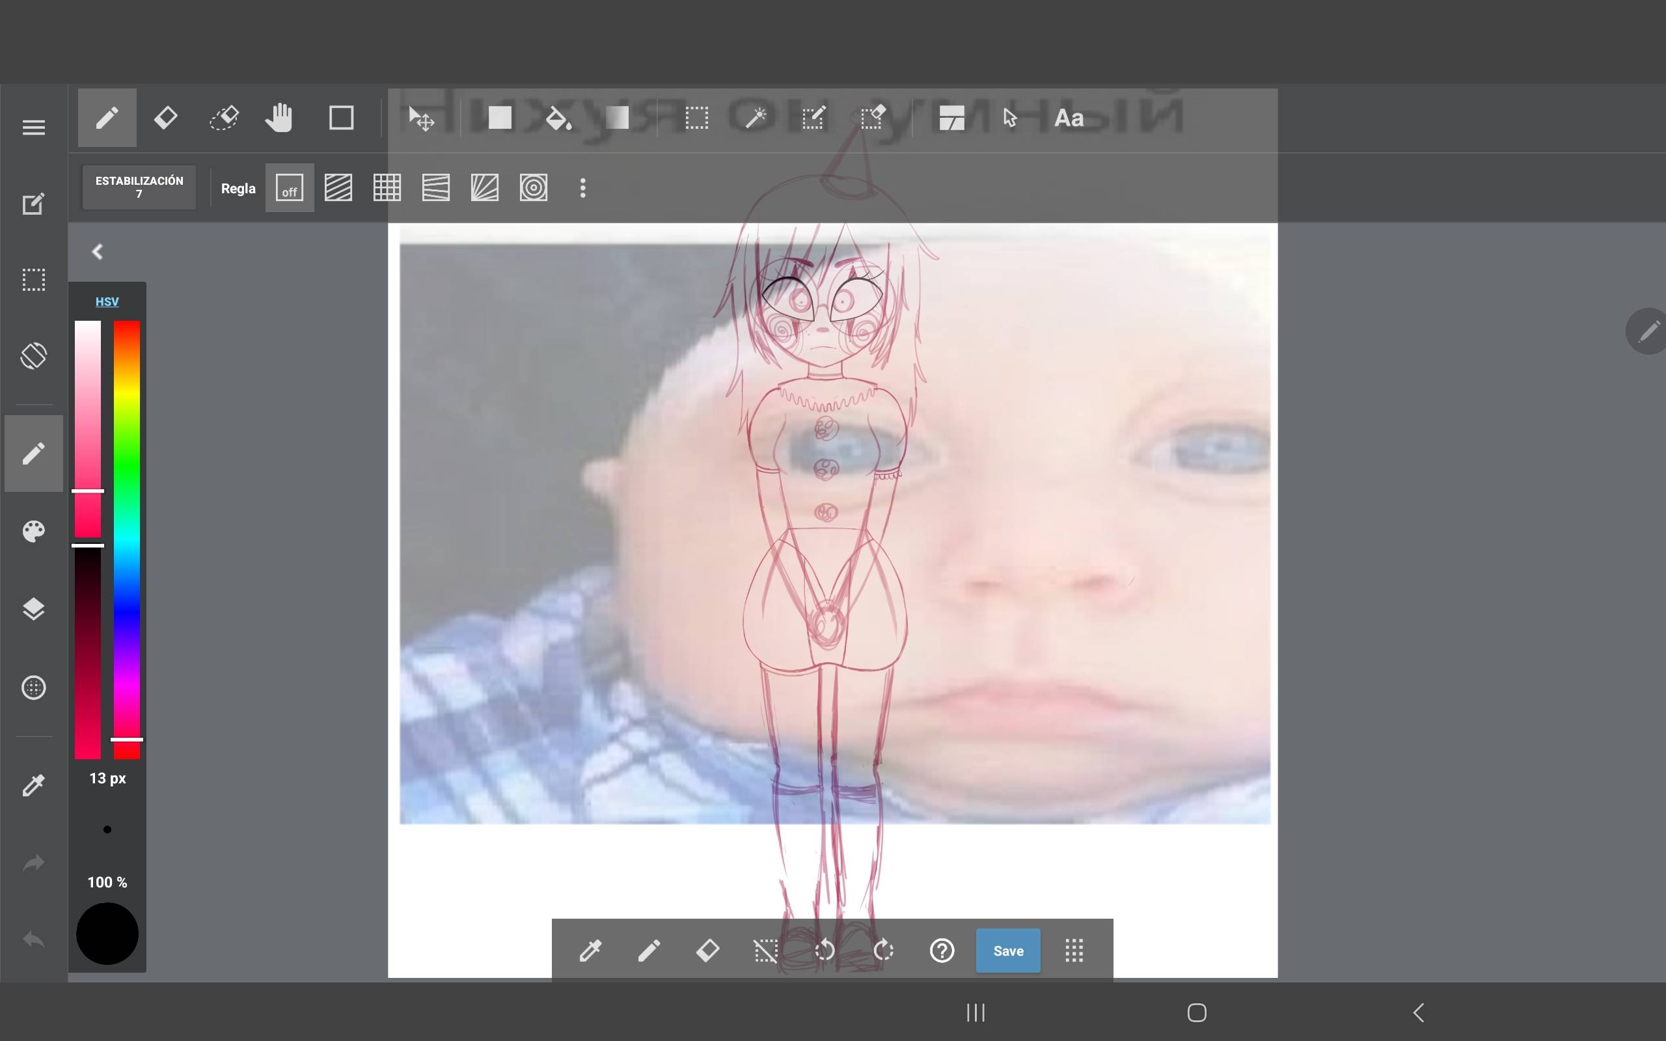
Task: Select the Aa text tool
Action: [1069, 118]
